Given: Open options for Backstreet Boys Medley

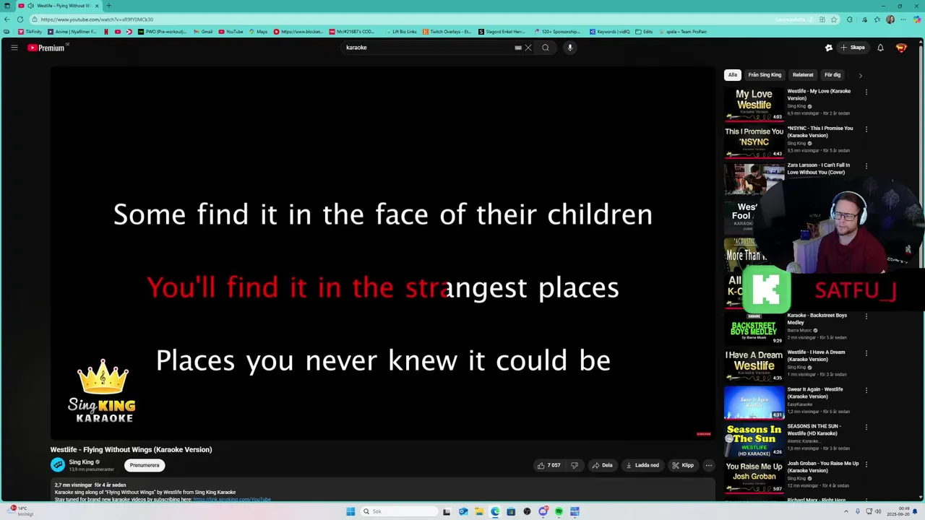Looking at the screenshot, I should tap(866, 316).
